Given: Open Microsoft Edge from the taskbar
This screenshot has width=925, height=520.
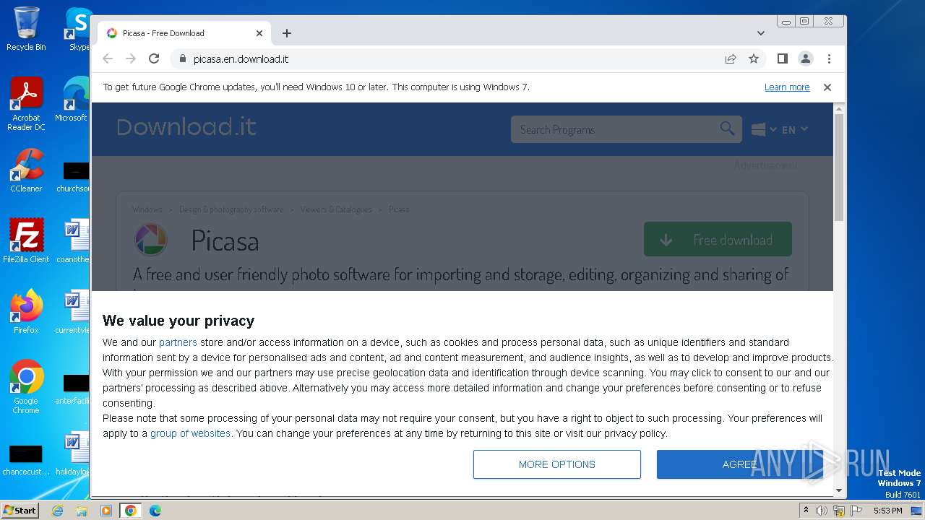Looking at the screenshot, I should point(155,511).
